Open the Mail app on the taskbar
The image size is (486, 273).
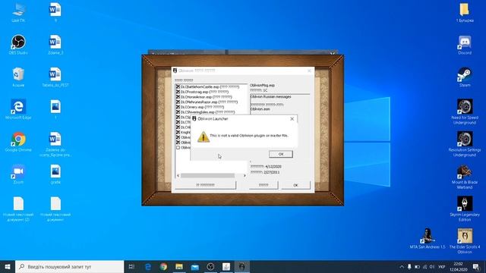pyautogui.click(x=195, y=266)
